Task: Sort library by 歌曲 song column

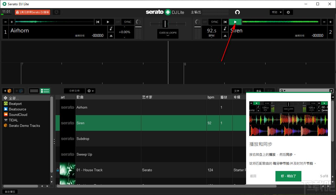Action: pyautogui.click(x=108, y=97)
